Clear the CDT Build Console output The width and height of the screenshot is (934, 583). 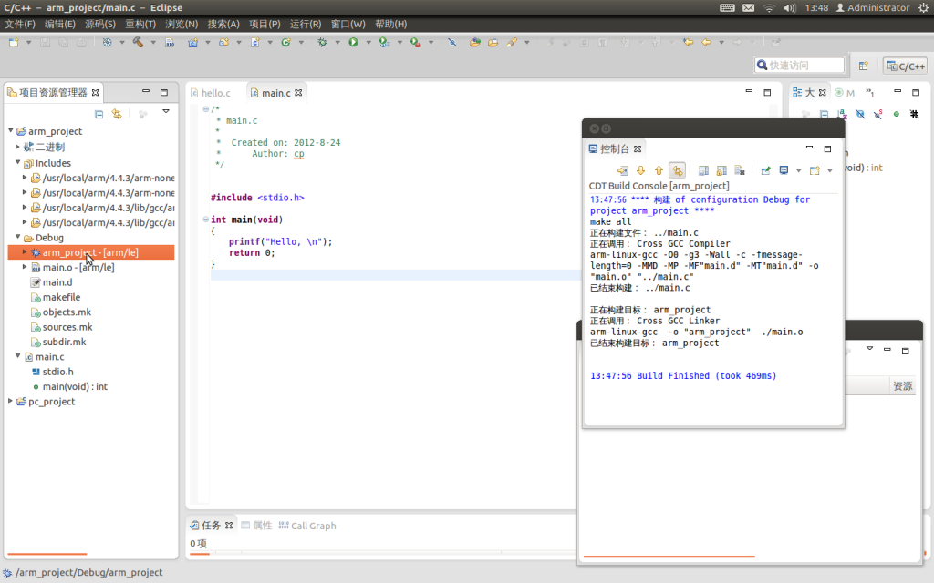(x=739, y=170)
